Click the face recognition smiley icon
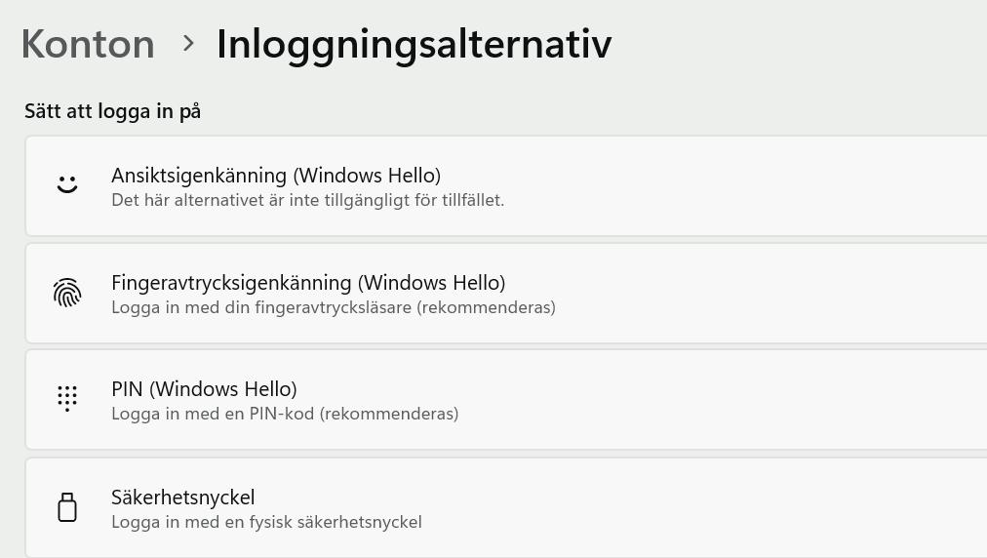 point(66,184)
